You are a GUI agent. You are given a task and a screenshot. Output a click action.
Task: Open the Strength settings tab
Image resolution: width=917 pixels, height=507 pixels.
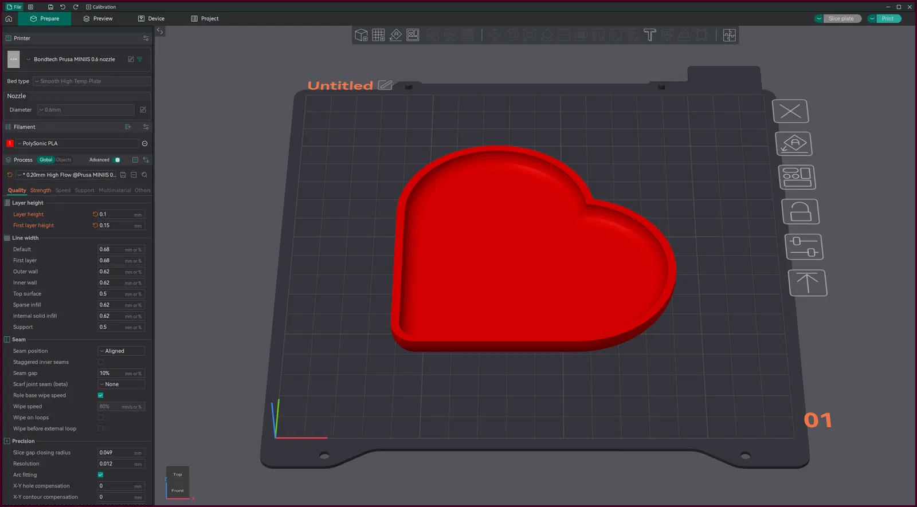click(x=41, y=191)
